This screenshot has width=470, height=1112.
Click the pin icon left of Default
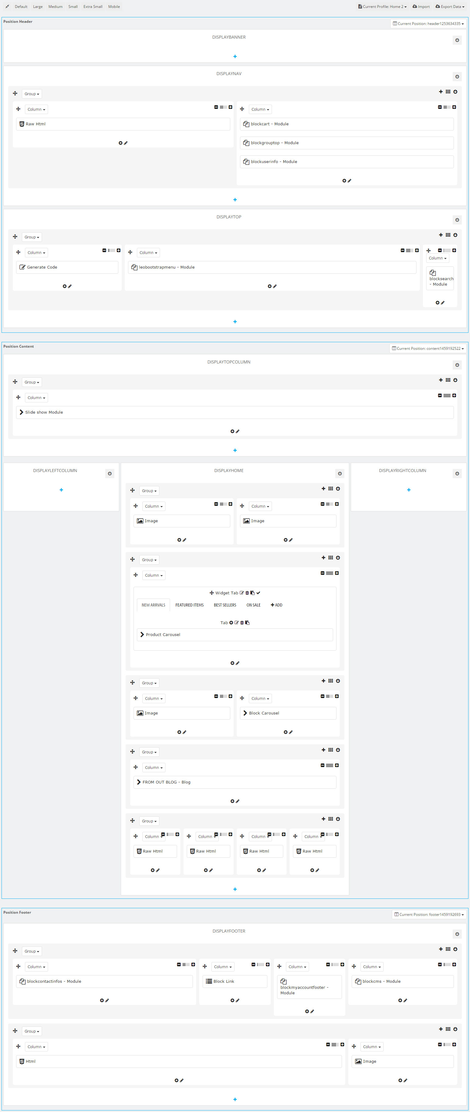(x=7, y=6)
